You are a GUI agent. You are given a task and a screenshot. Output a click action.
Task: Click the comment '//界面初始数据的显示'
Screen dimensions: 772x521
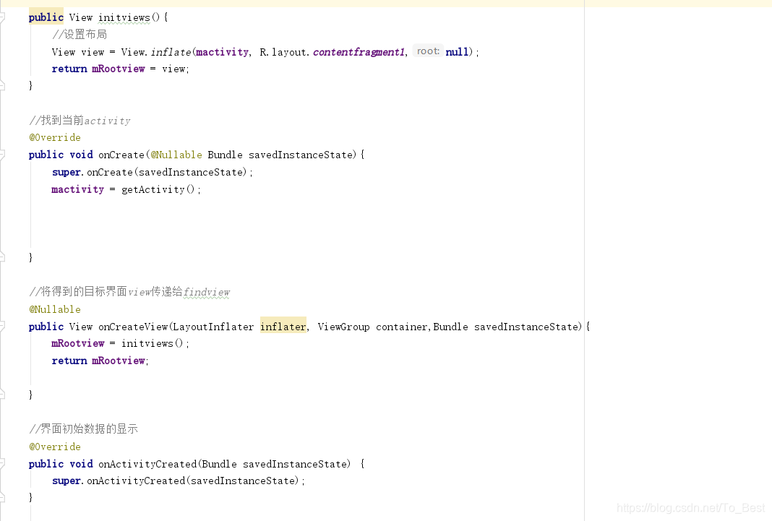point(83,429)
